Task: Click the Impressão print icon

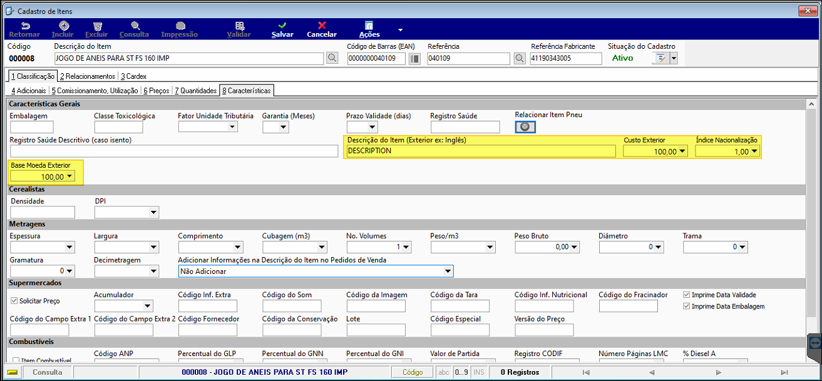Action: click(180, 29)
